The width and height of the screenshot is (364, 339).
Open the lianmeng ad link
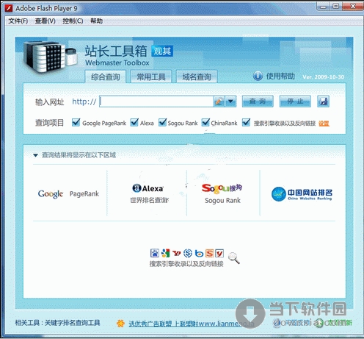click(192, 324)
